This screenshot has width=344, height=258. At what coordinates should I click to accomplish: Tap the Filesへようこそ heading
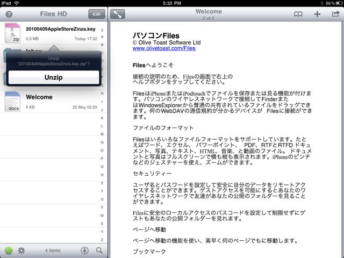(153, 65)
